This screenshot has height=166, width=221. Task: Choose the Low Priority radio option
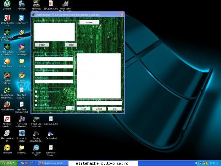36,96
